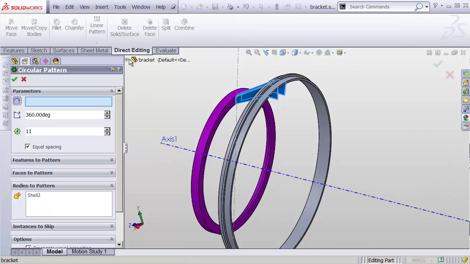This screenshot has height=264, width=470.
Task: Click the Zoom to Fit icon
Action: click(249, 52)
